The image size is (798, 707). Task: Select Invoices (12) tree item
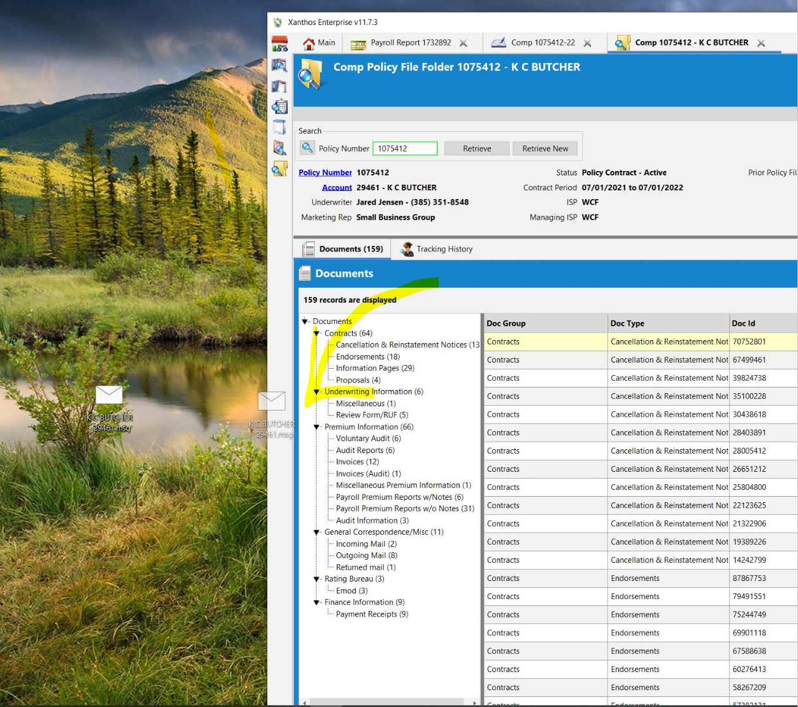(358, 462)
